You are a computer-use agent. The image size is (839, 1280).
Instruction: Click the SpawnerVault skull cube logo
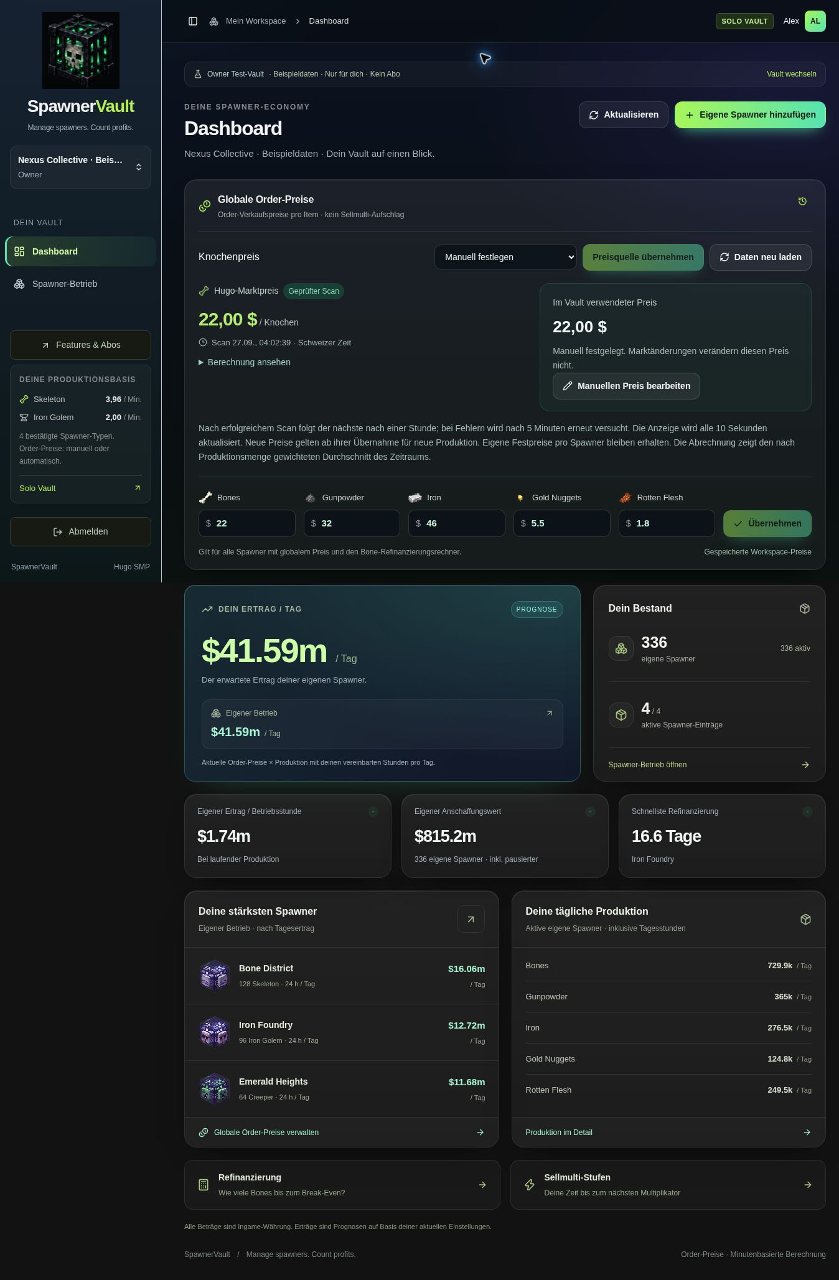(81, 50)
